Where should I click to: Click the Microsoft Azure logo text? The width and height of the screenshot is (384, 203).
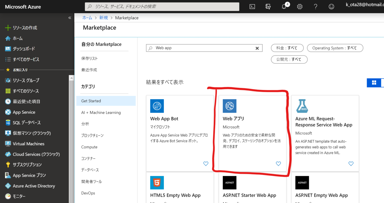[23, 7]
